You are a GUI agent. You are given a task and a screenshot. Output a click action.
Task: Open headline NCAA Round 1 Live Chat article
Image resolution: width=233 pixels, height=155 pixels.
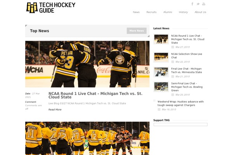point(96,95)
